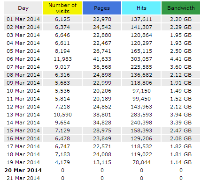Click the 08 Mar 2014 weekend row
The width and height of the screenshot is (201, 181).
pos(102,75)
